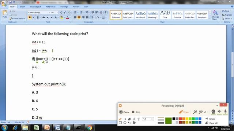The width and height of the screenshot is (234, 131).
Task: Switch to the Page Layout tab
Action: point(35,7)
